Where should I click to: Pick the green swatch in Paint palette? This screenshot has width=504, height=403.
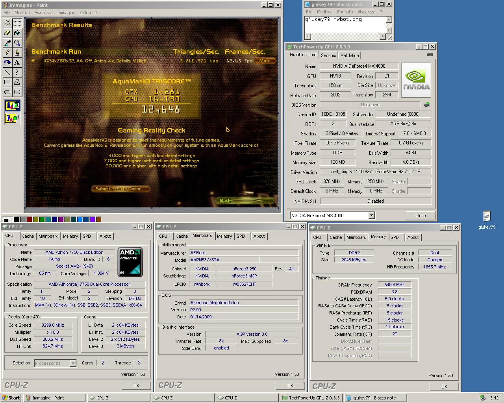[x=42, y=219]
